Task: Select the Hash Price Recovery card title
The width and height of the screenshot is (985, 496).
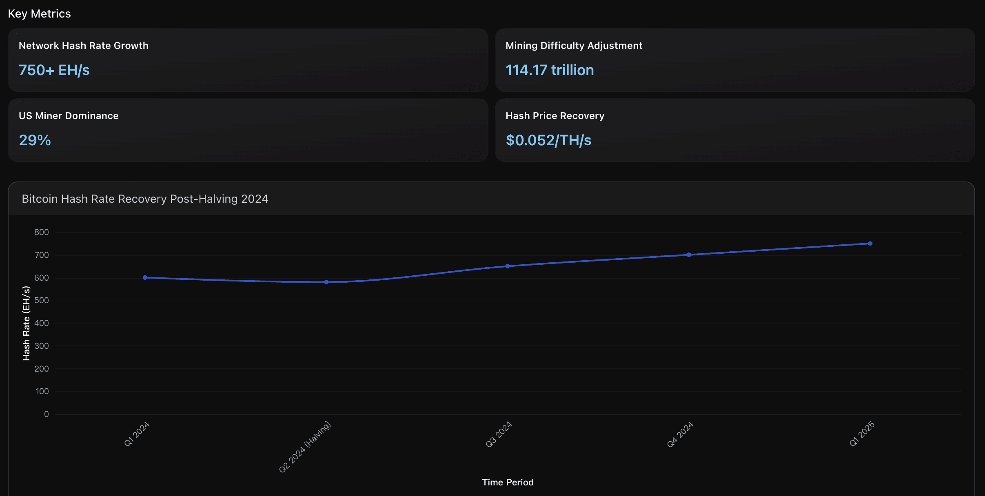Action: pyautogui.click(x=555, y=116)
